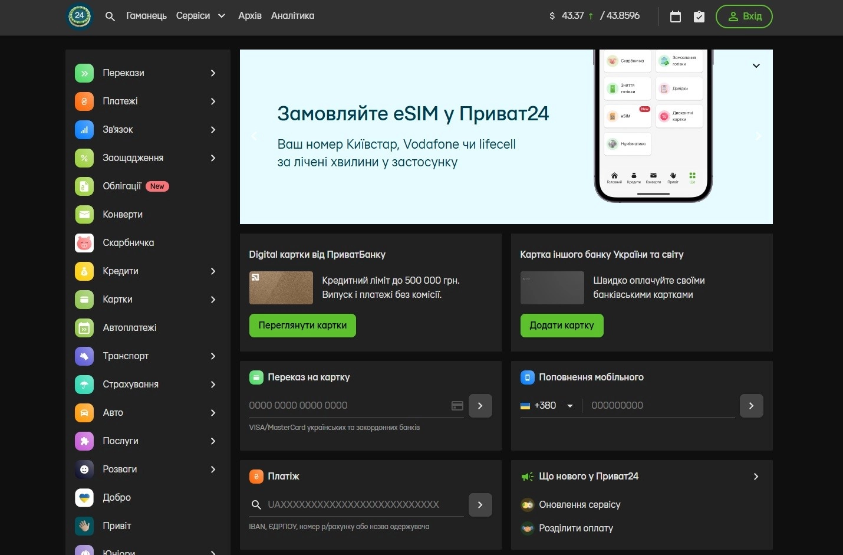This screenshot has height=555, width=843.
Task: Click the Конверти envelope icon
Action: pos(84,215)
